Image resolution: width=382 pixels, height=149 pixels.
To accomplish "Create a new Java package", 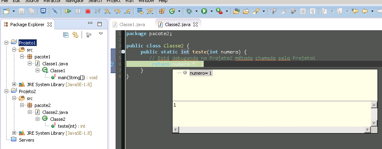I will coord(162,11).
